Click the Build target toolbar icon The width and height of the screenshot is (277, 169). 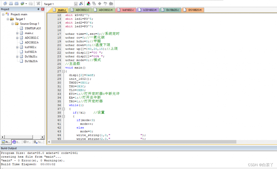[x=11, y=4]
